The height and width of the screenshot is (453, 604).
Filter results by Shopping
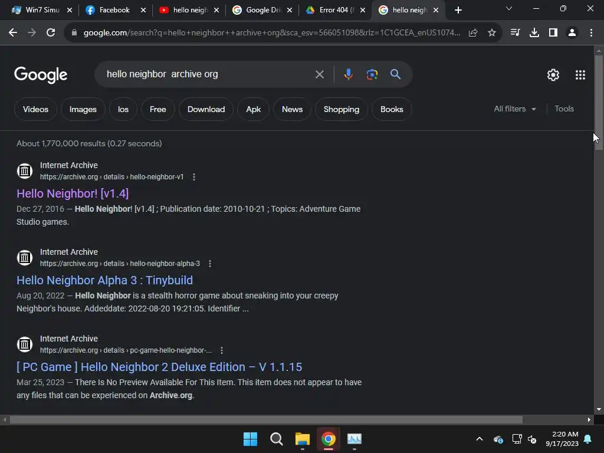pyautogui.click(x=342, y=109)
